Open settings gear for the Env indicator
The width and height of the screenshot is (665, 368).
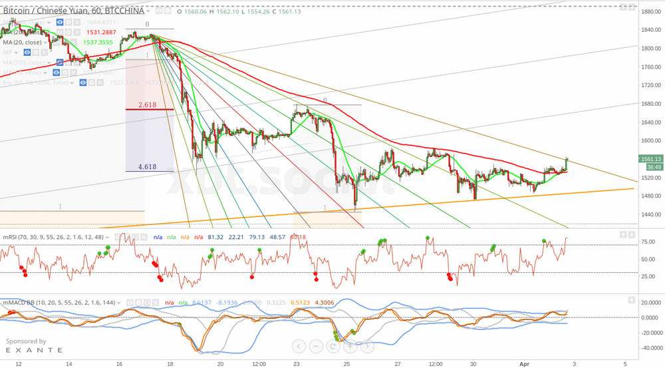(x=92, y=83)
